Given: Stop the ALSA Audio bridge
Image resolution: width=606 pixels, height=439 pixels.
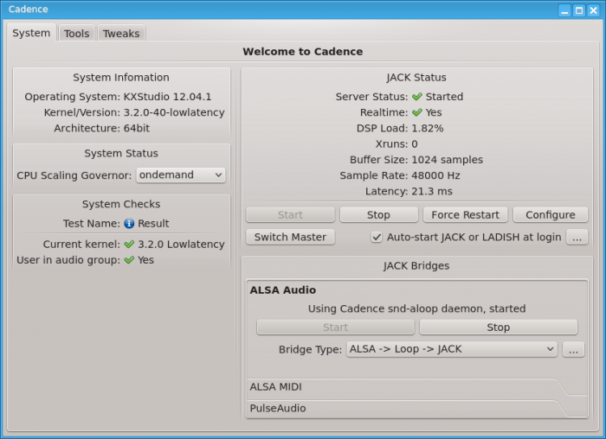Looking at the screenshot, I should point(499,328).
